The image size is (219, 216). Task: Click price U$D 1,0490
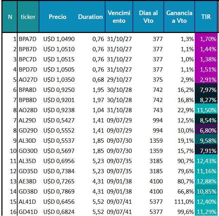pyautogui.click(x=59, y=39)
